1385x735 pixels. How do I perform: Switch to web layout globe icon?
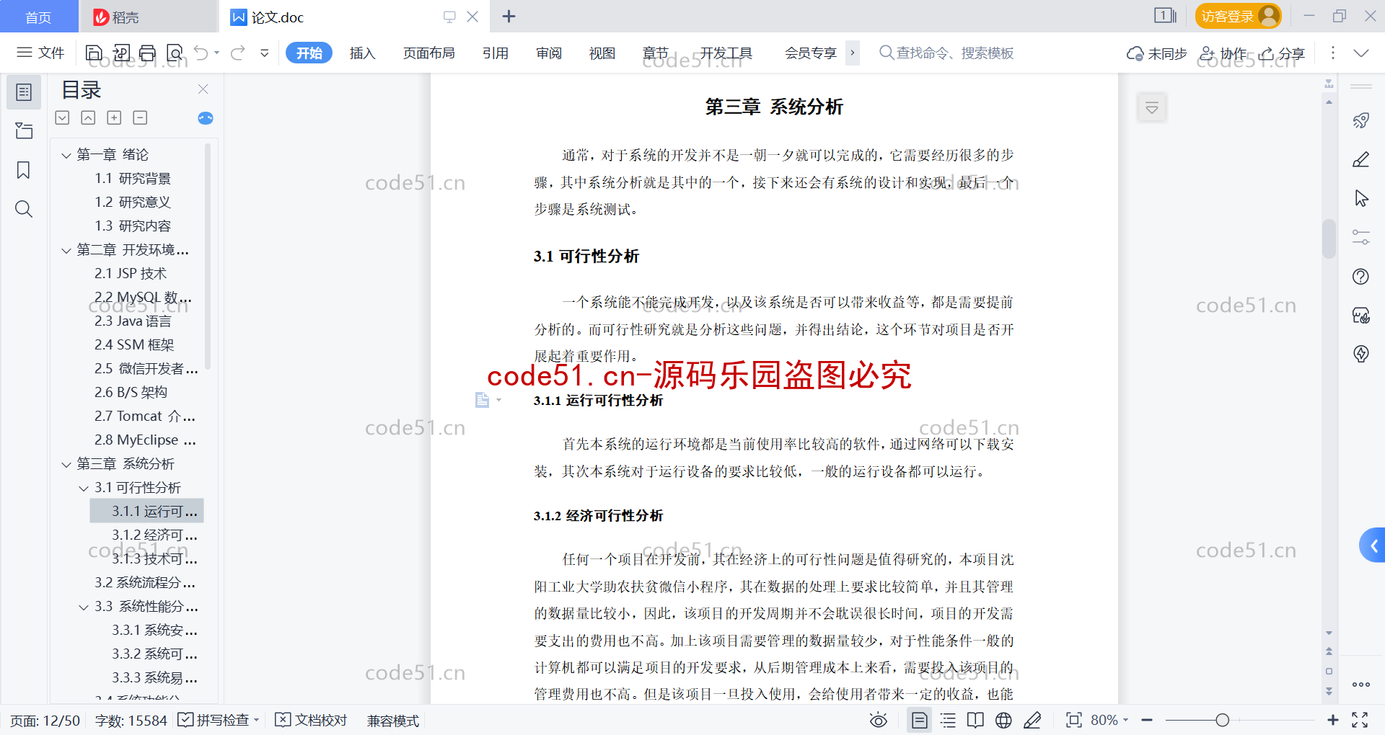click(1003, 720)
